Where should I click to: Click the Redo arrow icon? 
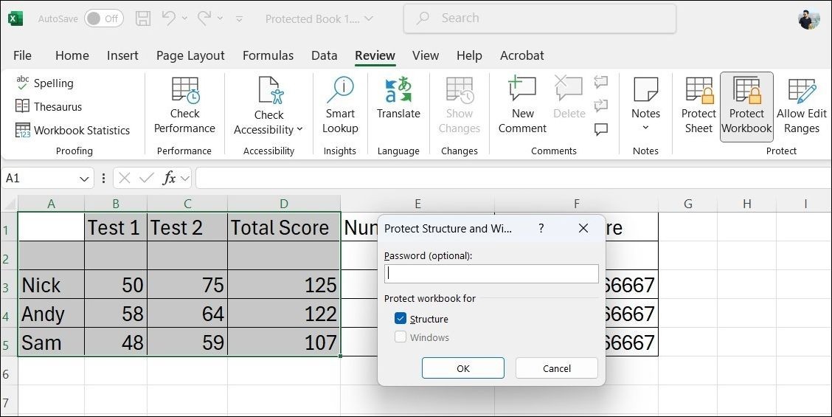[x=204, y=18]
